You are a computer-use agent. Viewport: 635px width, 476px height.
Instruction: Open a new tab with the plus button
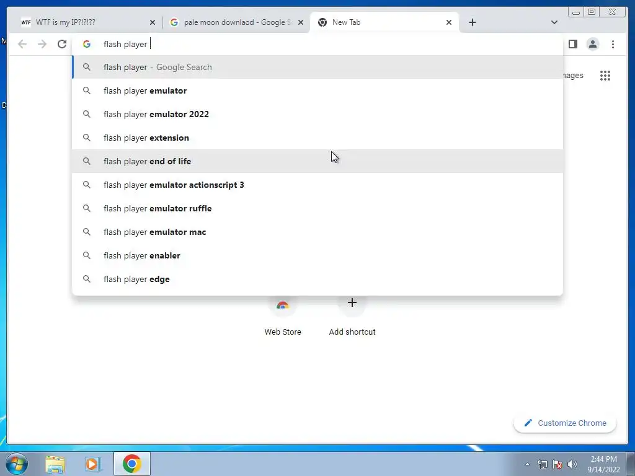(472, 23)
